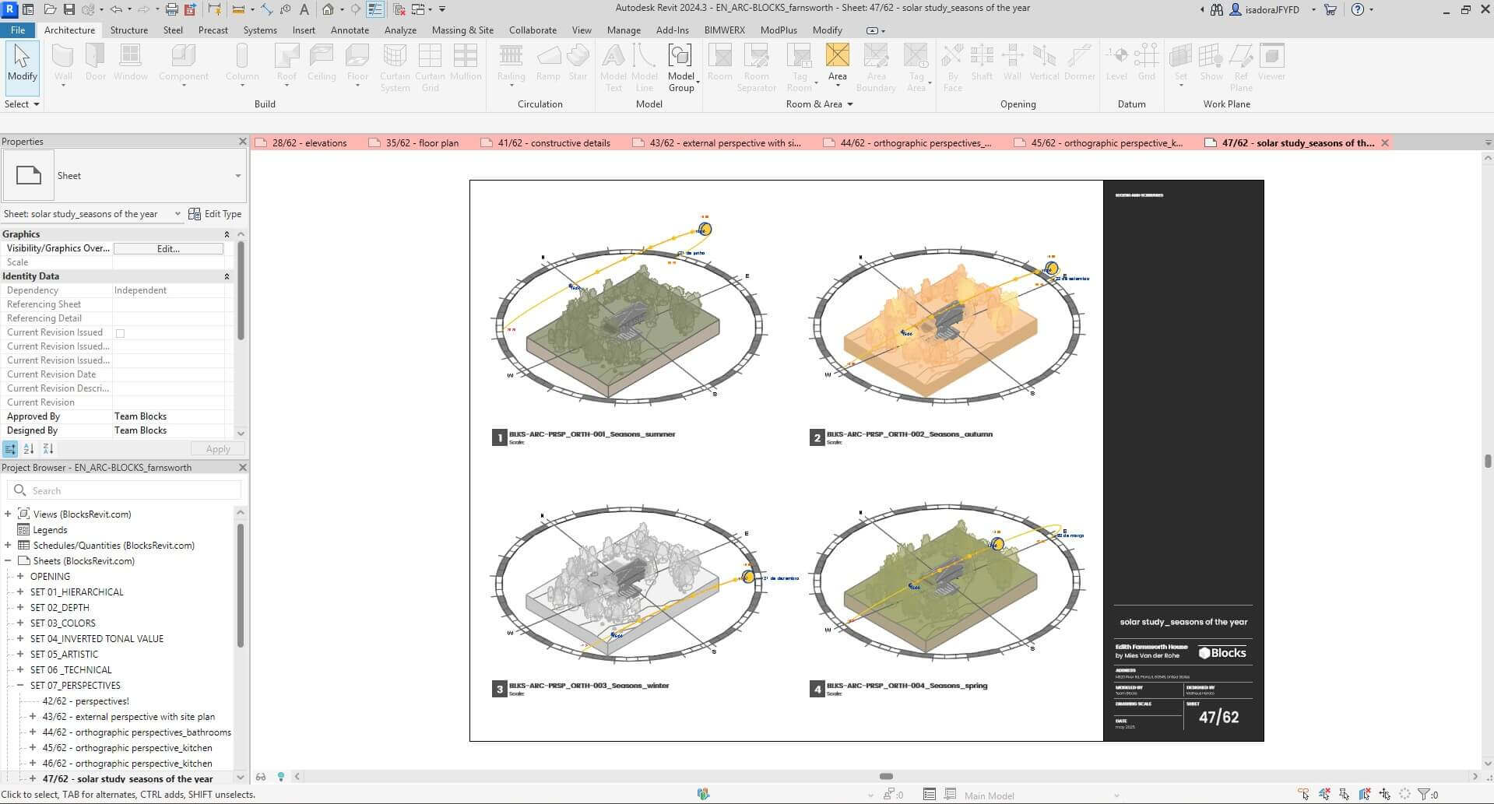Expand the Views (BlocksRevit.com) tree node

8,514
